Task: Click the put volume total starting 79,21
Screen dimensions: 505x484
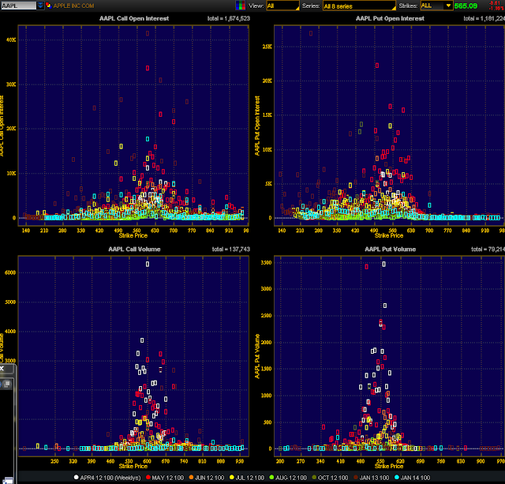Action: point(488,249)
